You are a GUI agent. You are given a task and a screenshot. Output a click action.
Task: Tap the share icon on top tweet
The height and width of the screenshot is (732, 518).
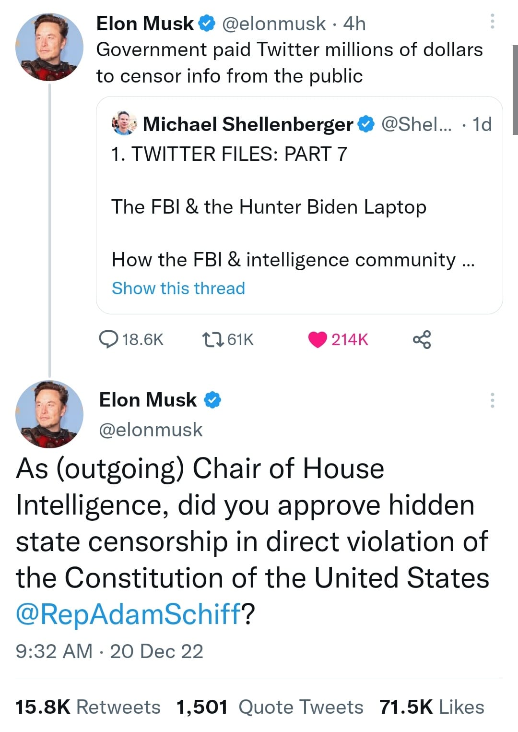pos(422,339)
